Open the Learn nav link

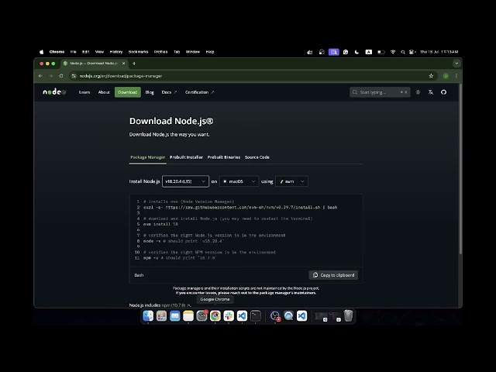pyautogui.click(x=84, y=92)
